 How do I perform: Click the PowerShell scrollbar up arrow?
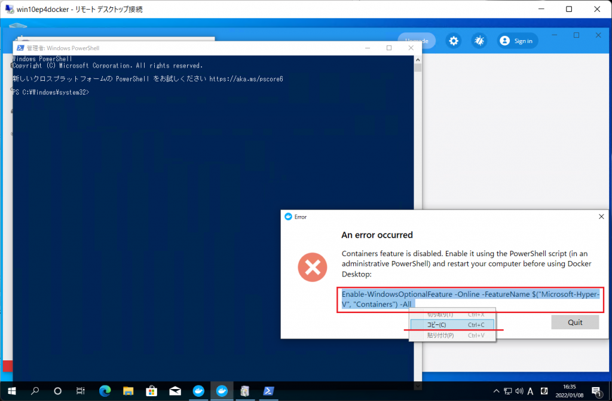pyautogui.click(x=418, y=59)
